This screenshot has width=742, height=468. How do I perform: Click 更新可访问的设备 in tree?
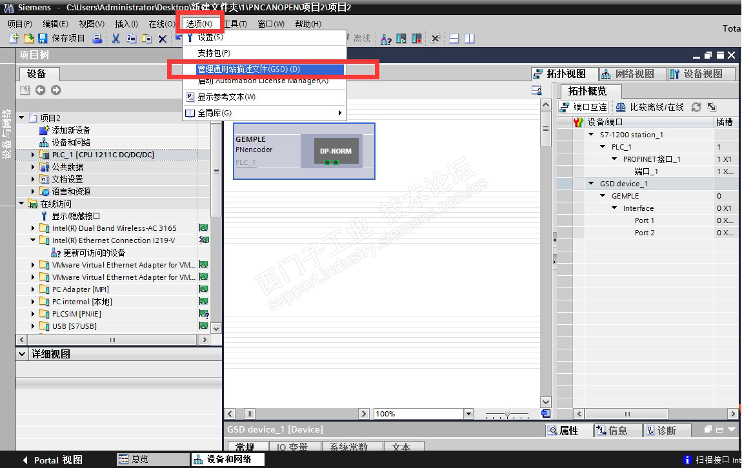click(94, 253)
